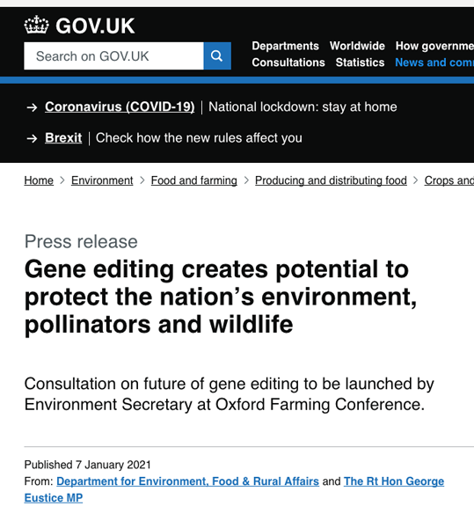Open the Coronavirus (COVID-19) link

tap(120, 107)
